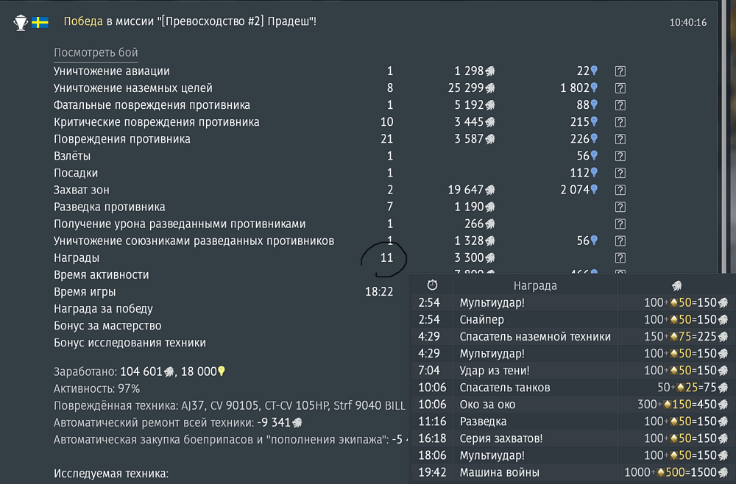
Task: Open help for "Уничтожение наземных целей" row
Action: (620, 88)
